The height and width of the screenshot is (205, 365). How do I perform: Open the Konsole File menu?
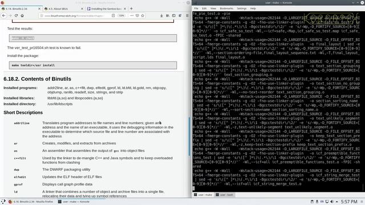[x=196, y=9]
